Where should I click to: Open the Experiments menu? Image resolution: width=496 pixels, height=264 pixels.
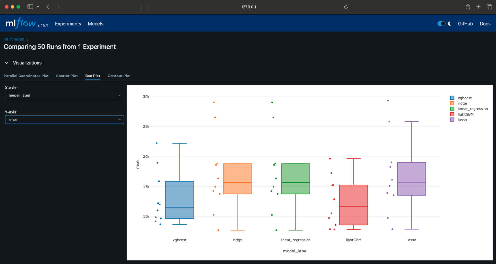coord(68,23)
